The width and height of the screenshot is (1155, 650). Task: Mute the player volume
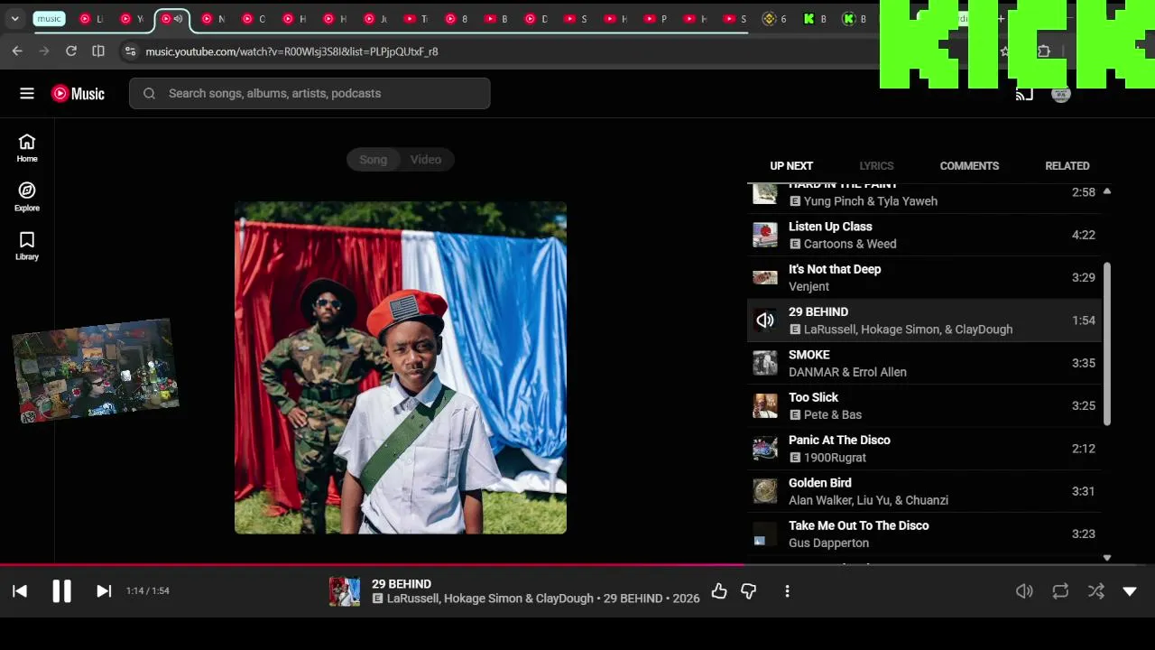click(1024, 591)
